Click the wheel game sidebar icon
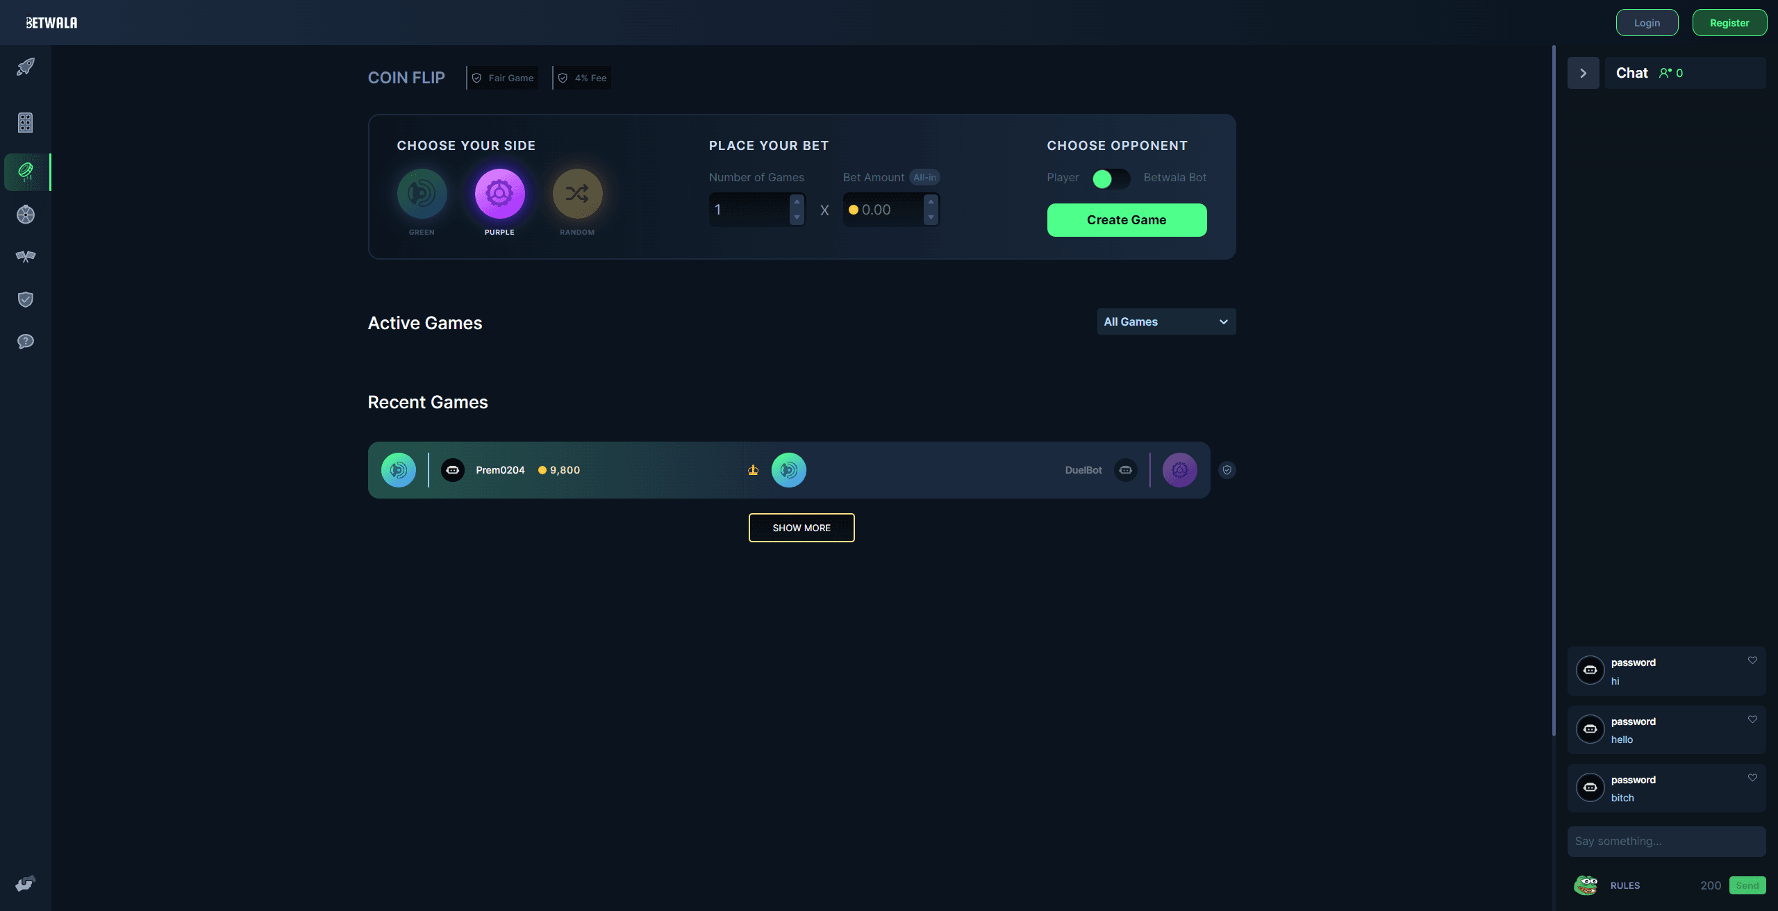The image size is (1778, 911). point(26,215)
